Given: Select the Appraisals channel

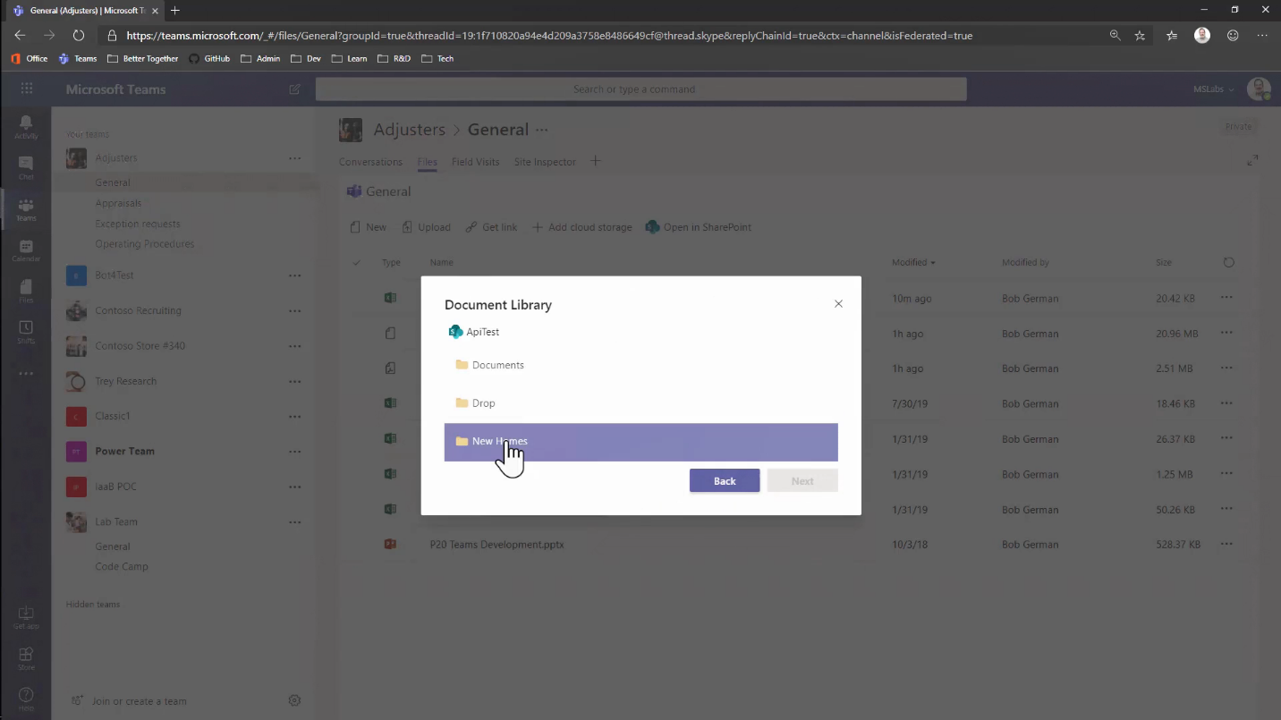Looking at the screenshot, I should click(x=118, y=203).
